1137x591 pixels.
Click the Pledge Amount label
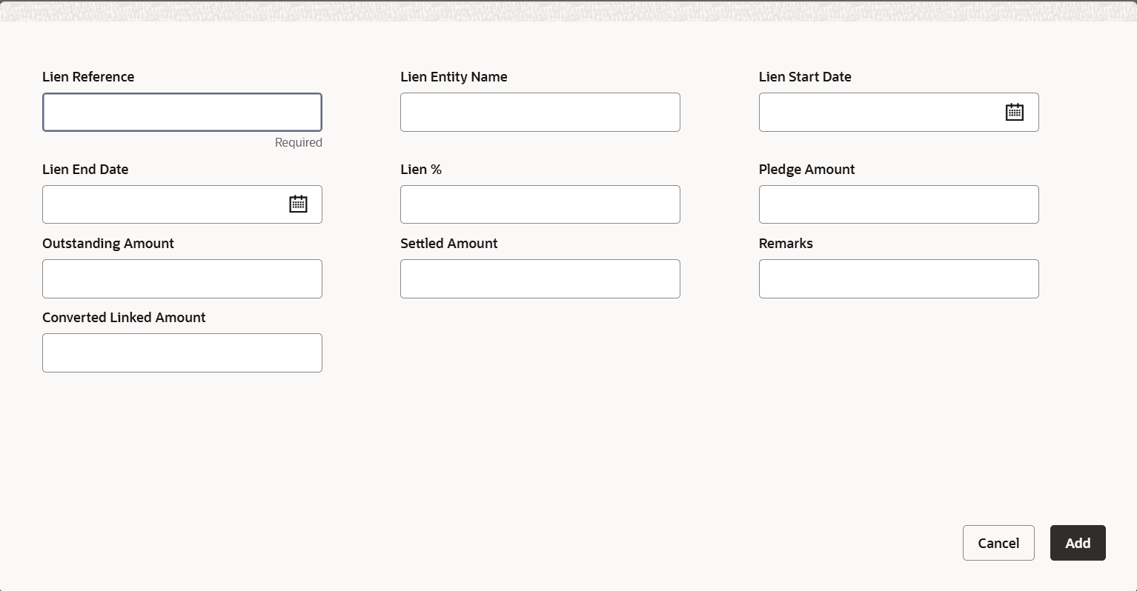[x=806, y=170]
